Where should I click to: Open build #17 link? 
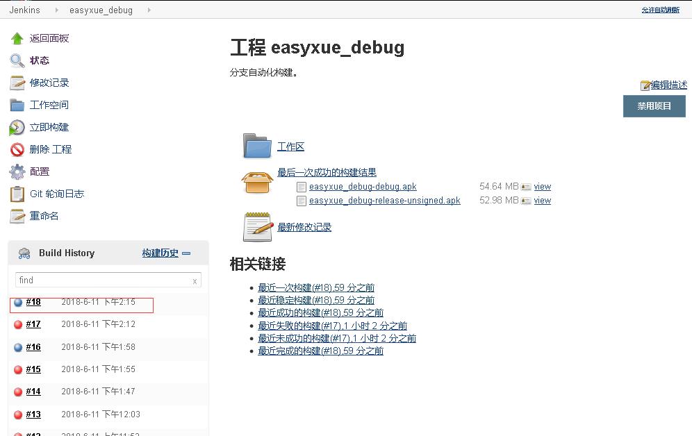pyautogui.click(x=33, y=324)
